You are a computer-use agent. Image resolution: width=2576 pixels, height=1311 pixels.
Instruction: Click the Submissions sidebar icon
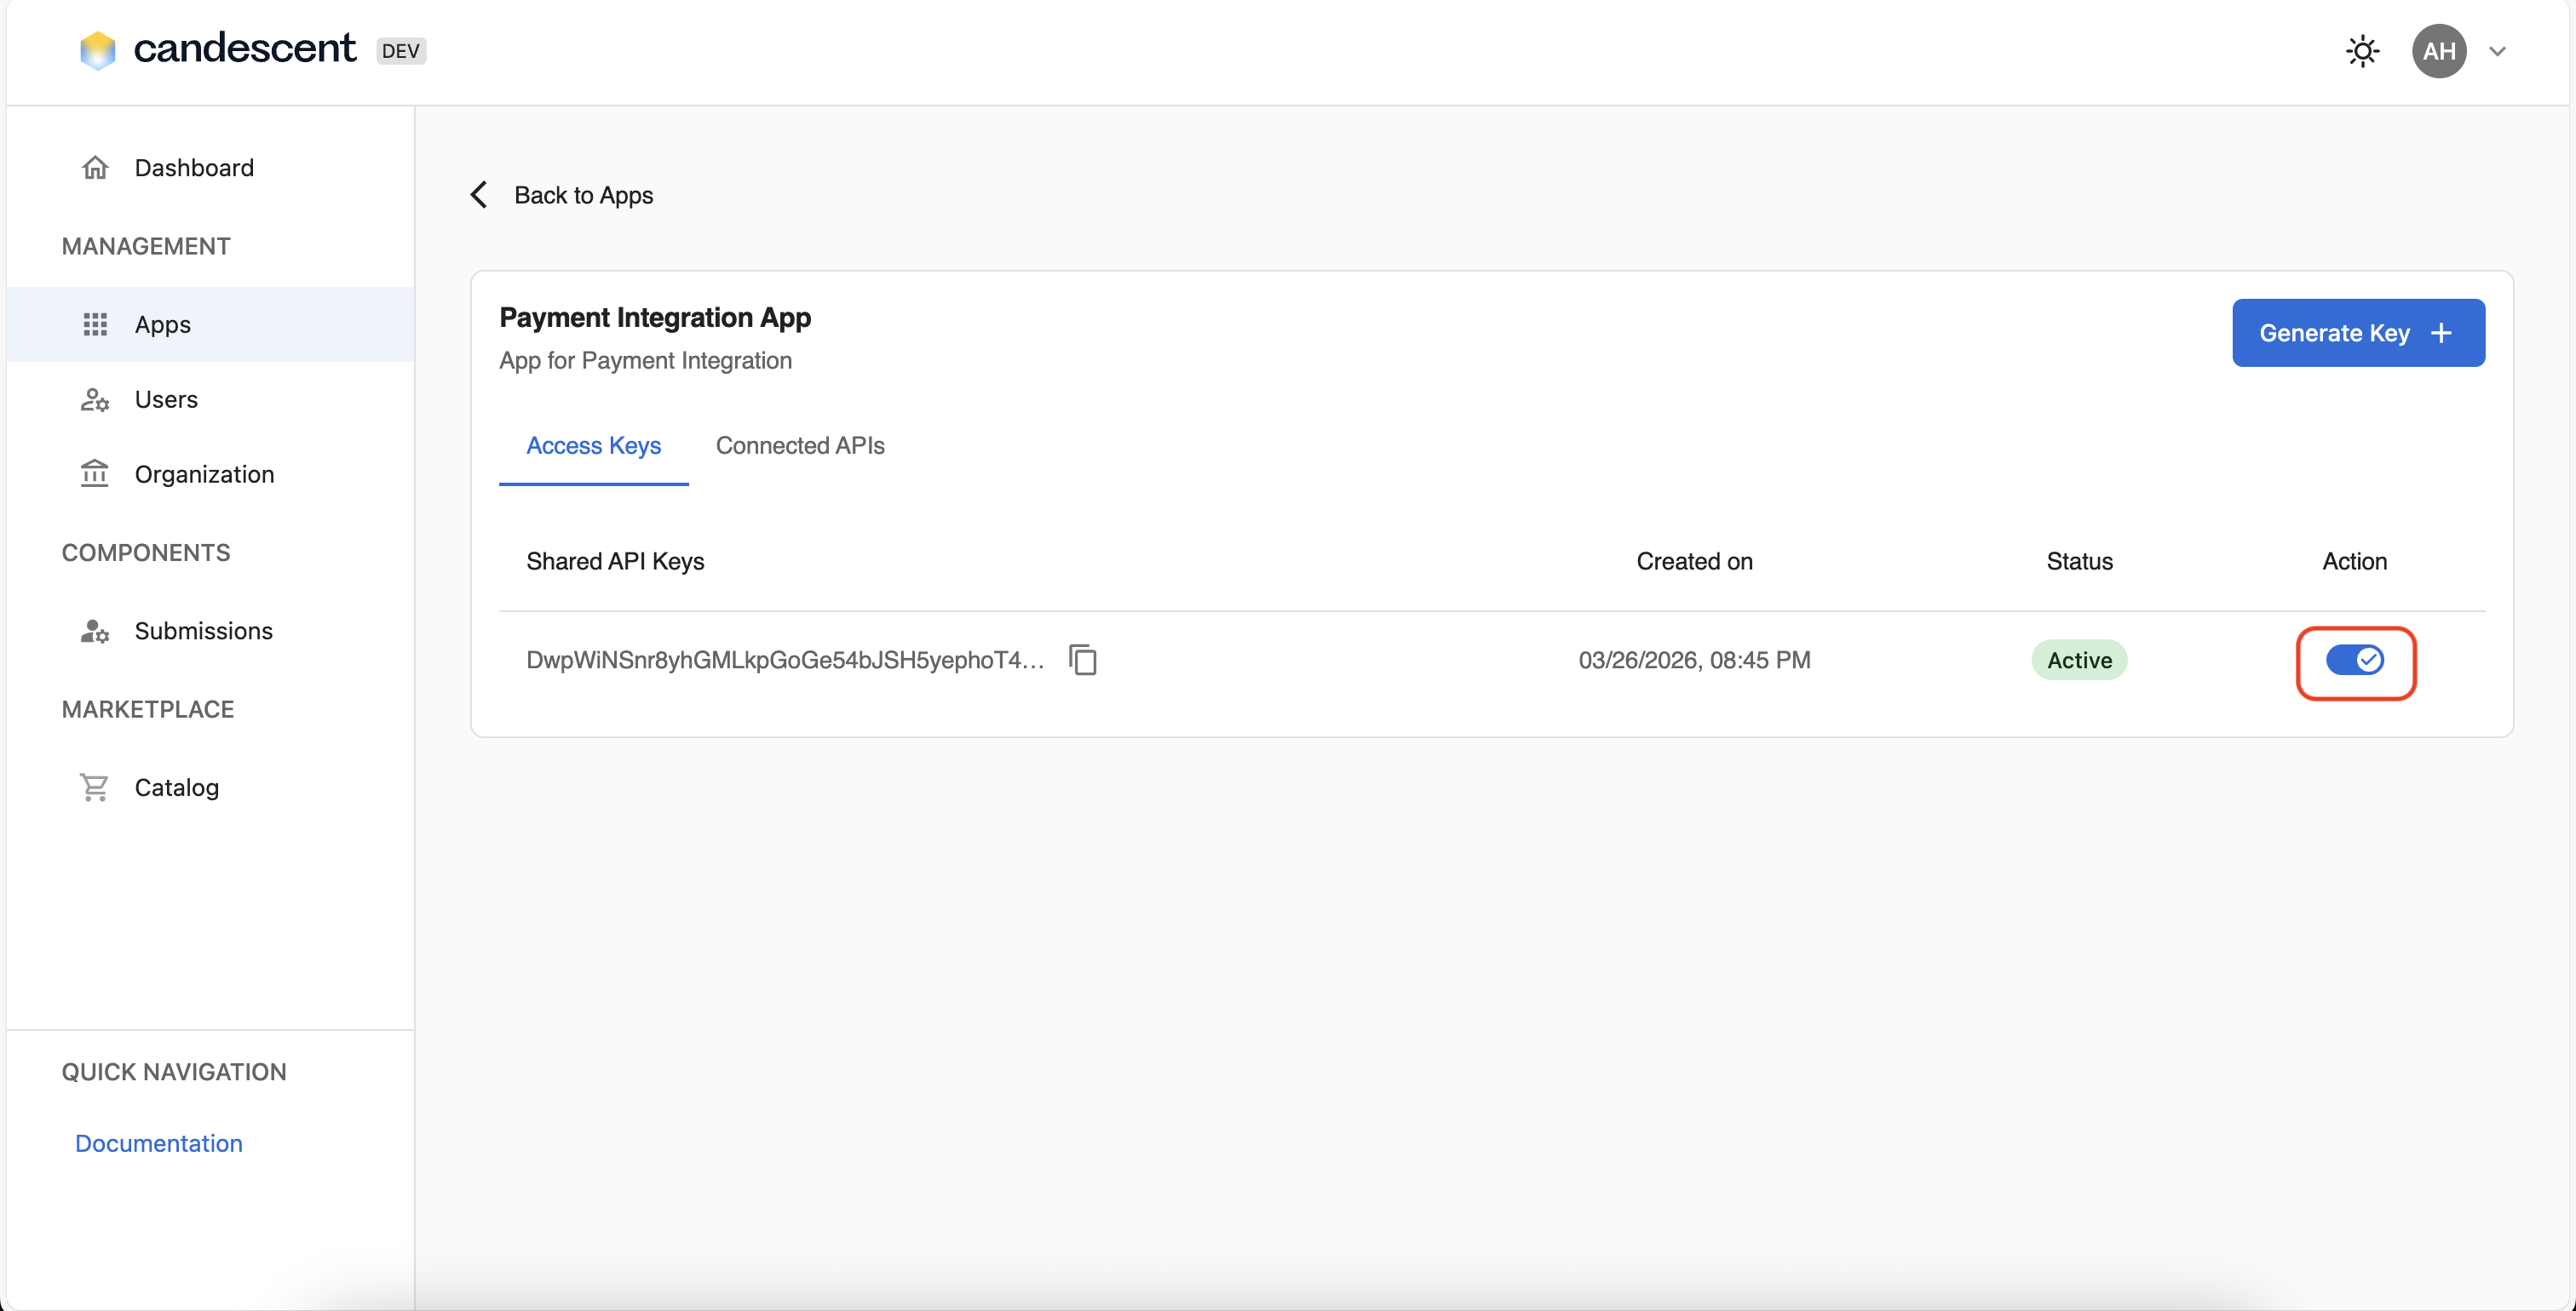[95, 631]
